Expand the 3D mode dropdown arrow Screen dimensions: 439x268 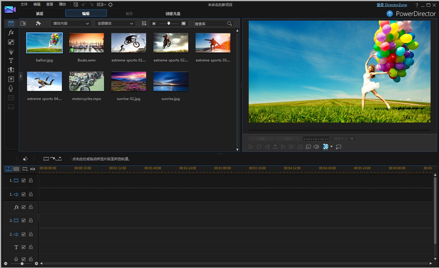332,147
